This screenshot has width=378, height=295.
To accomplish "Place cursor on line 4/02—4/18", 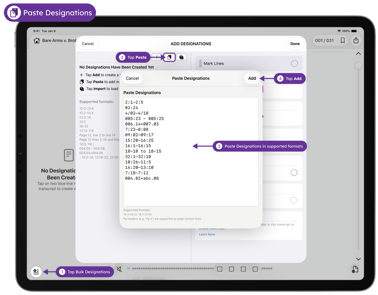I will 137,113.
